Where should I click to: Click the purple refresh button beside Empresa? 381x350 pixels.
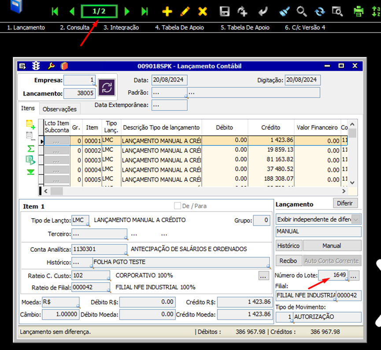pos(107,87)
